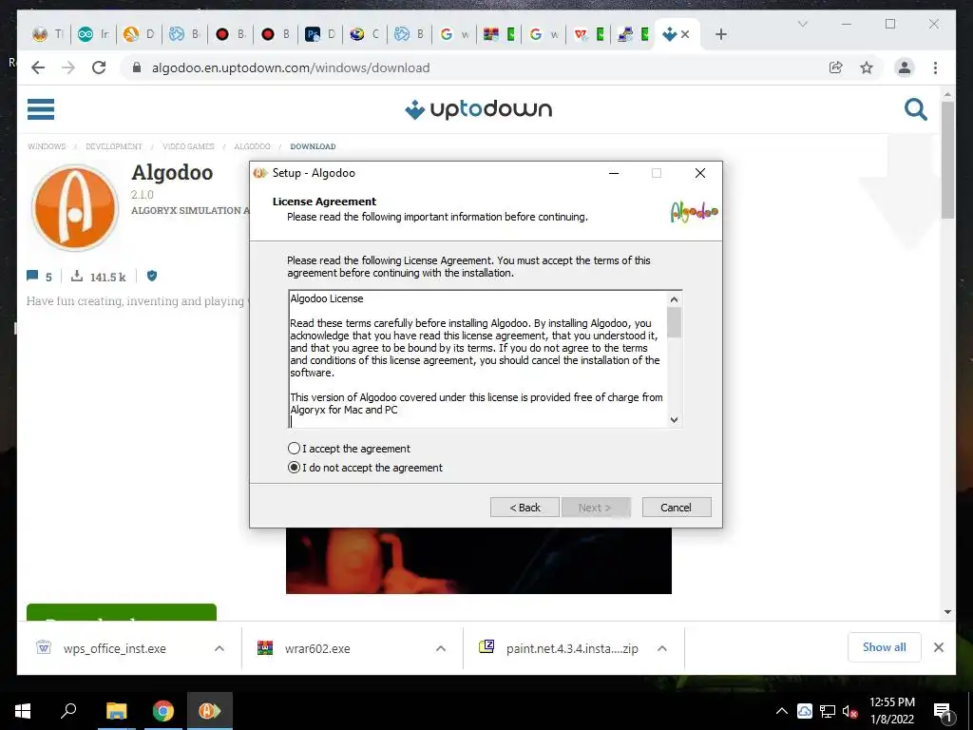
Task: Open wrar602.exe download item
Action: coord(316,648)
